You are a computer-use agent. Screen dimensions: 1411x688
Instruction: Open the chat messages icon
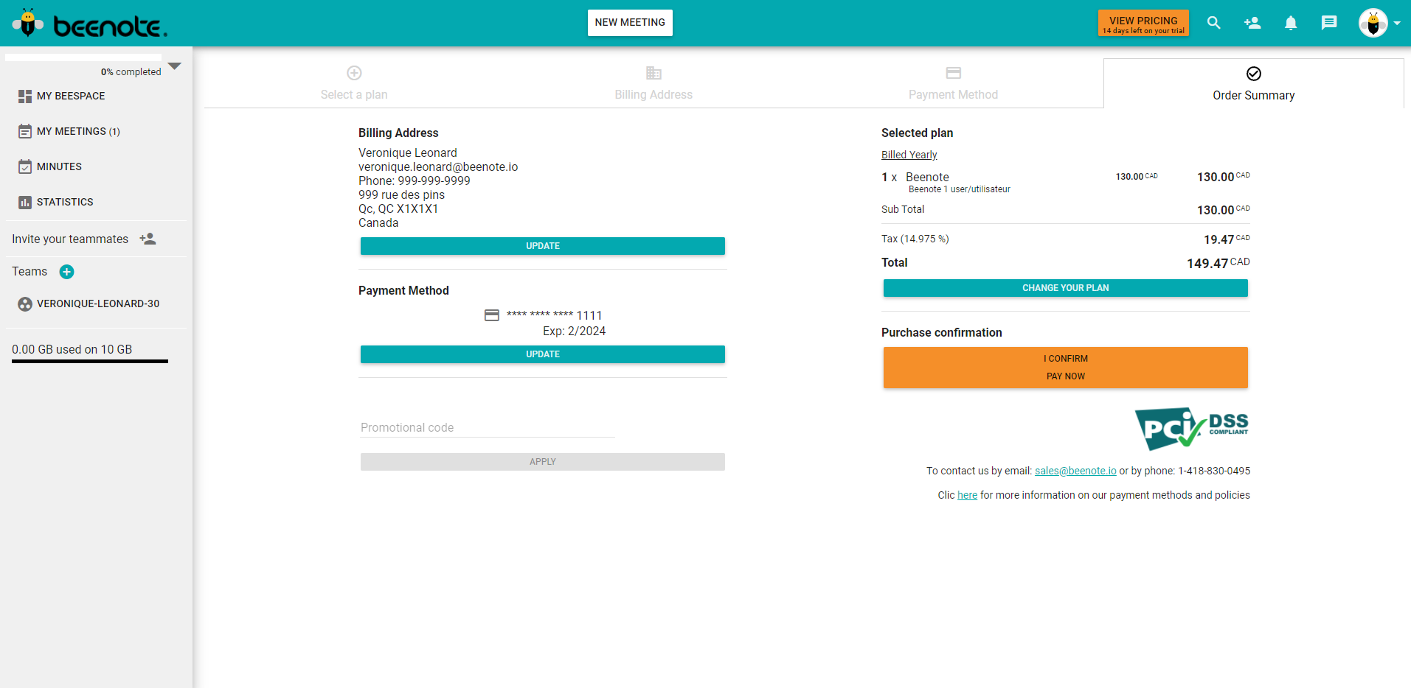1329,23
